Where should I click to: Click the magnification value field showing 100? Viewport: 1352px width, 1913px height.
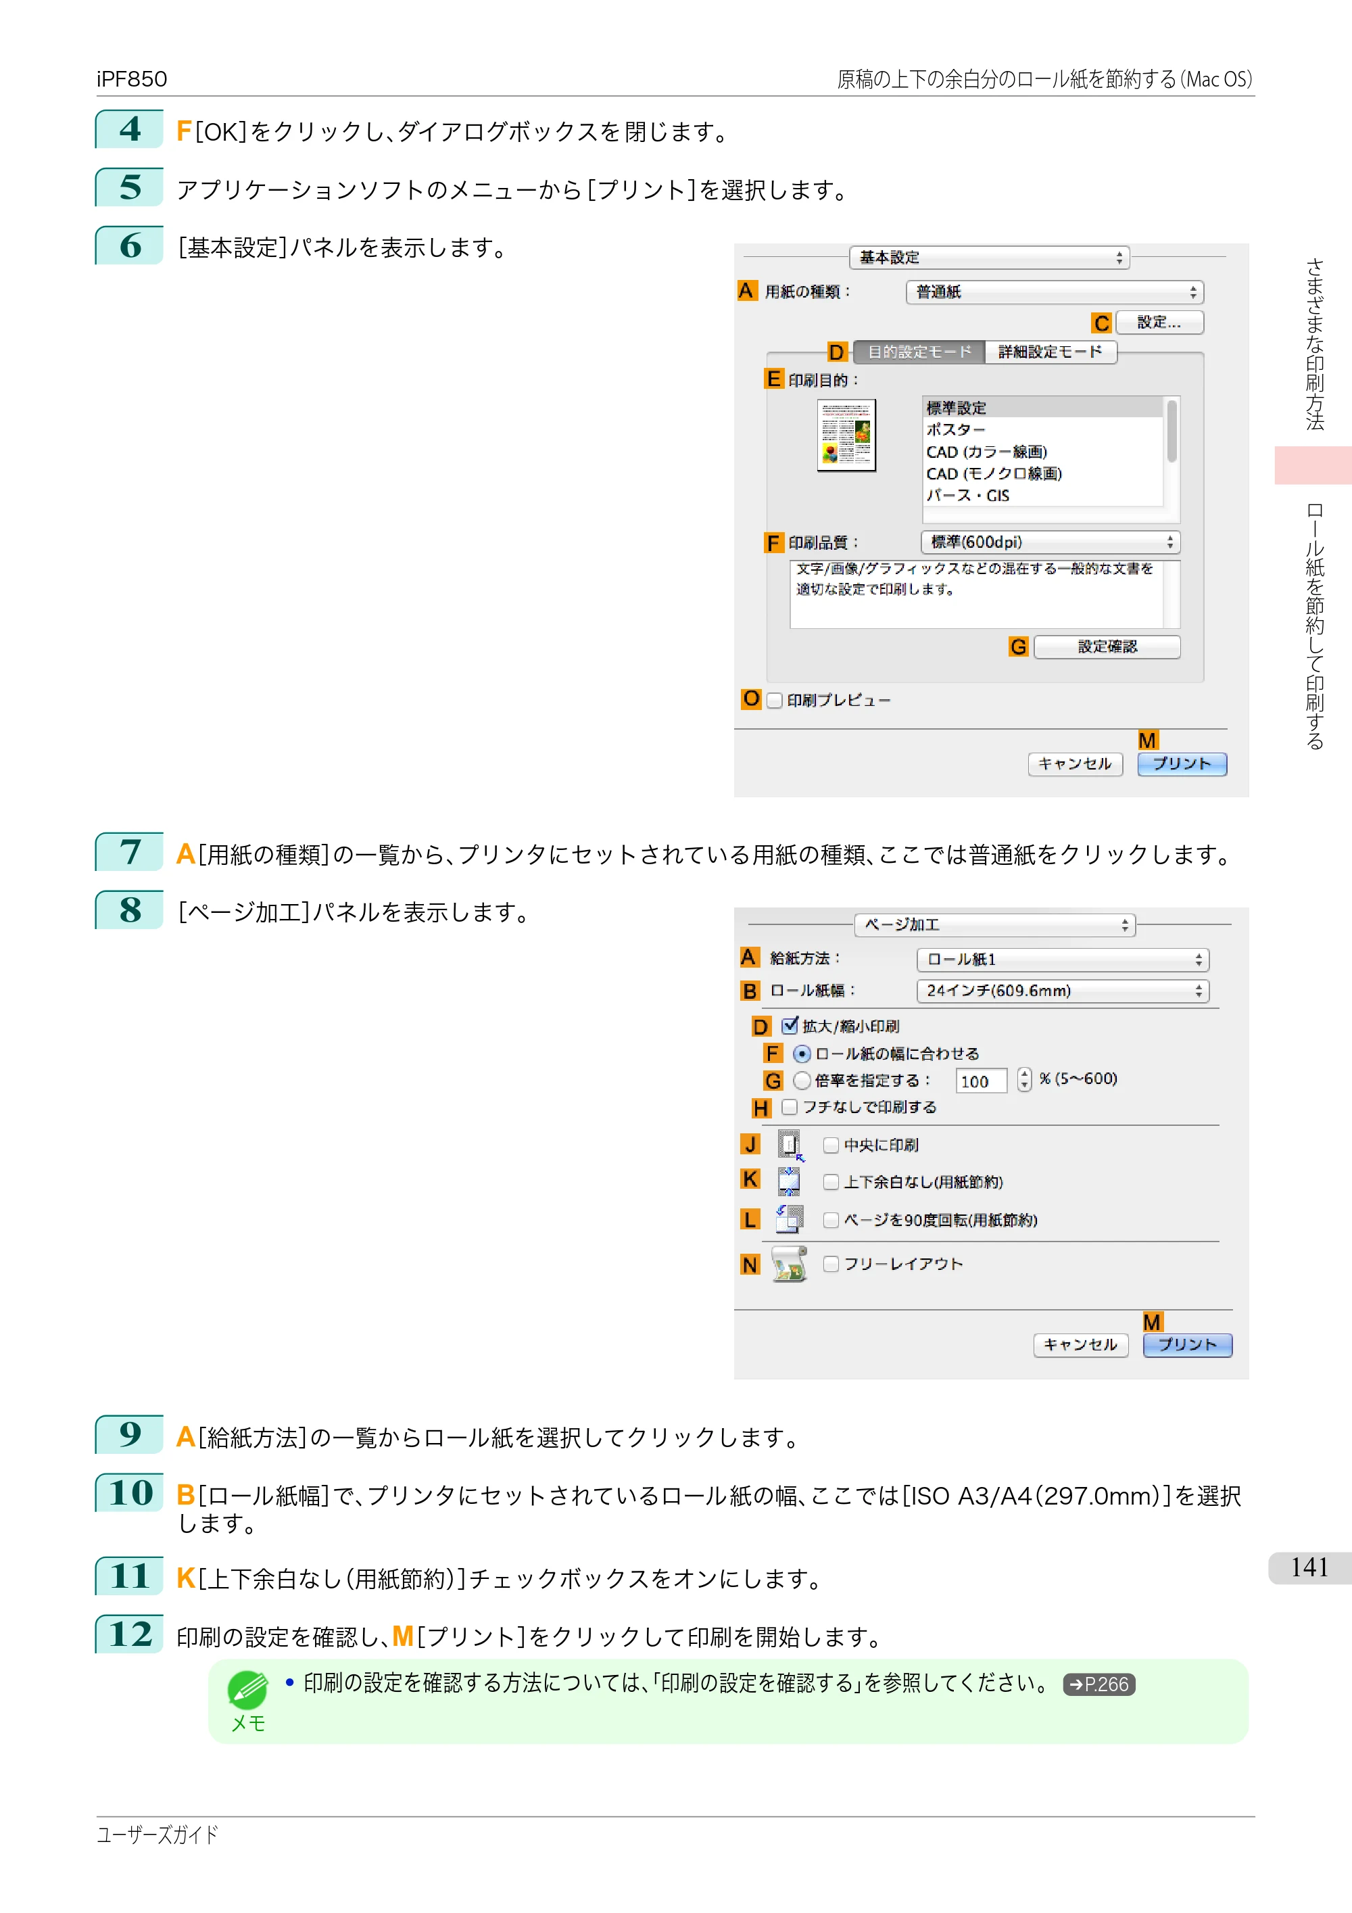(x=982, y=1081)
